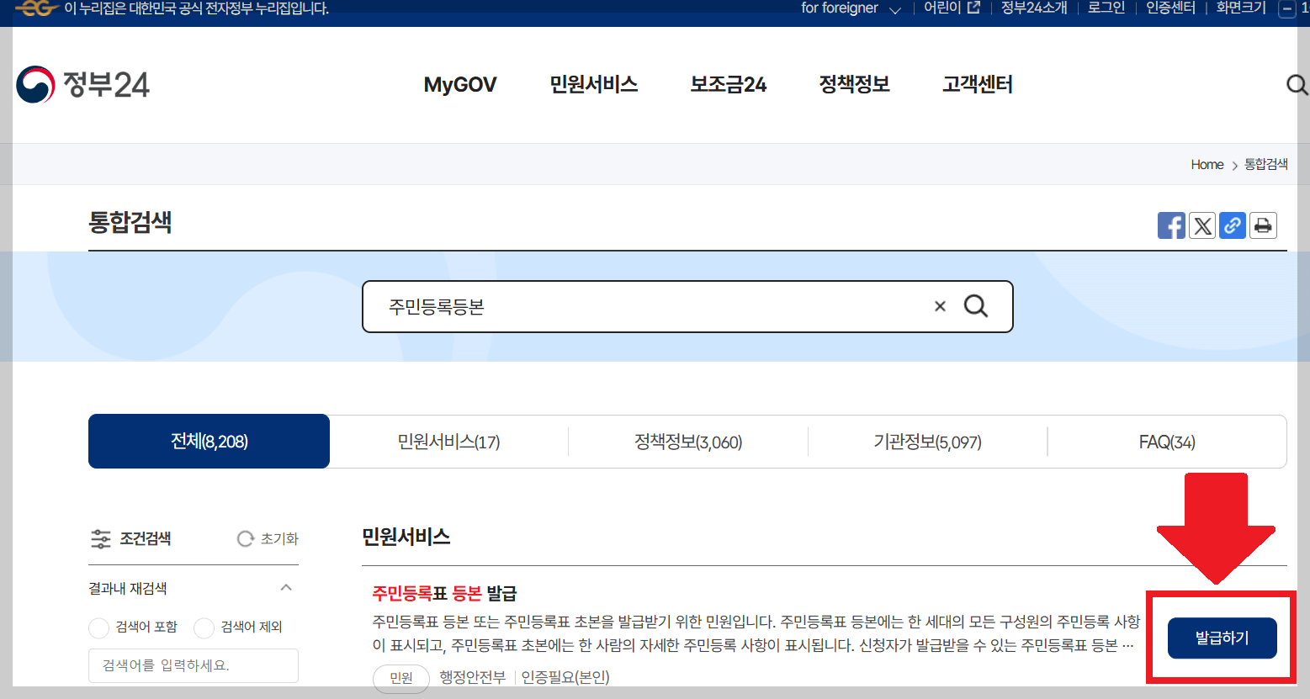This screenshot has height=699, width=1310.
Task: Collapse the 결과내 재검색 section
Action: [x=286, y=587]
